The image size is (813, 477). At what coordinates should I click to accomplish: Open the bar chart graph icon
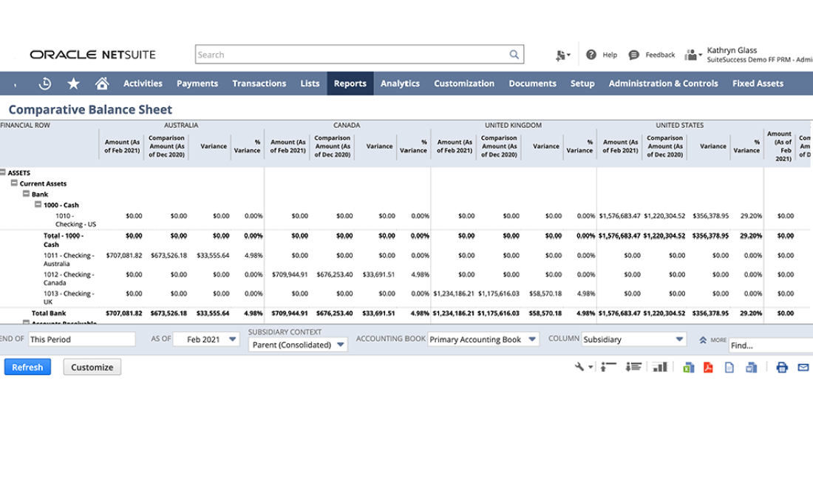coord(659,367)
